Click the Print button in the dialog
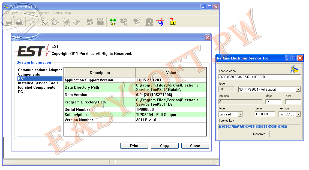 134,146
